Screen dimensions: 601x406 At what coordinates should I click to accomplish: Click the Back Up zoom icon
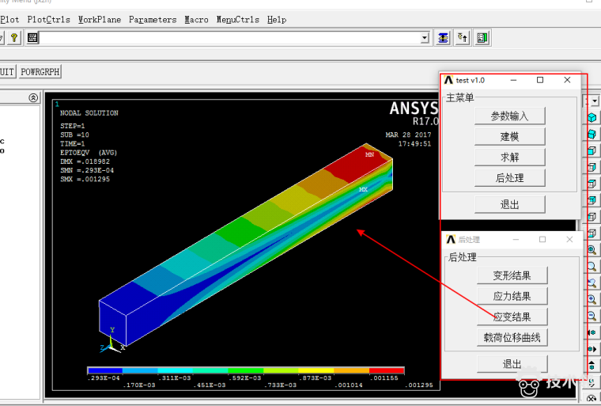click(592, 283)
